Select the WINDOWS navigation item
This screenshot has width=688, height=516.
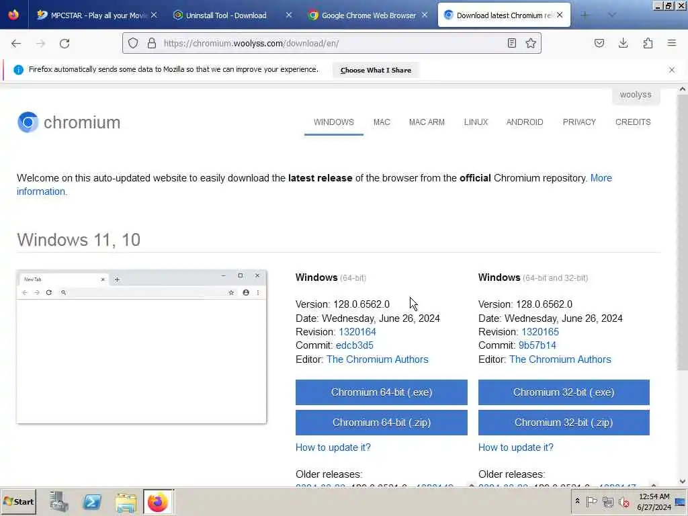tap(333, 122)
